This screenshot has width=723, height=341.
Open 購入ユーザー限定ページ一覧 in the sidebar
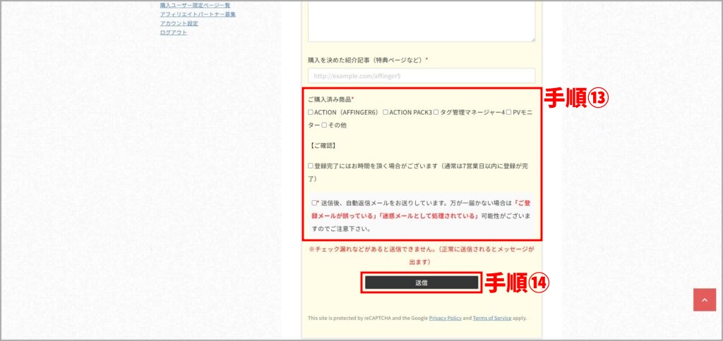[195, 6]
